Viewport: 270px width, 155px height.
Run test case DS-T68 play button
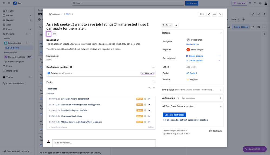point(149,111)
